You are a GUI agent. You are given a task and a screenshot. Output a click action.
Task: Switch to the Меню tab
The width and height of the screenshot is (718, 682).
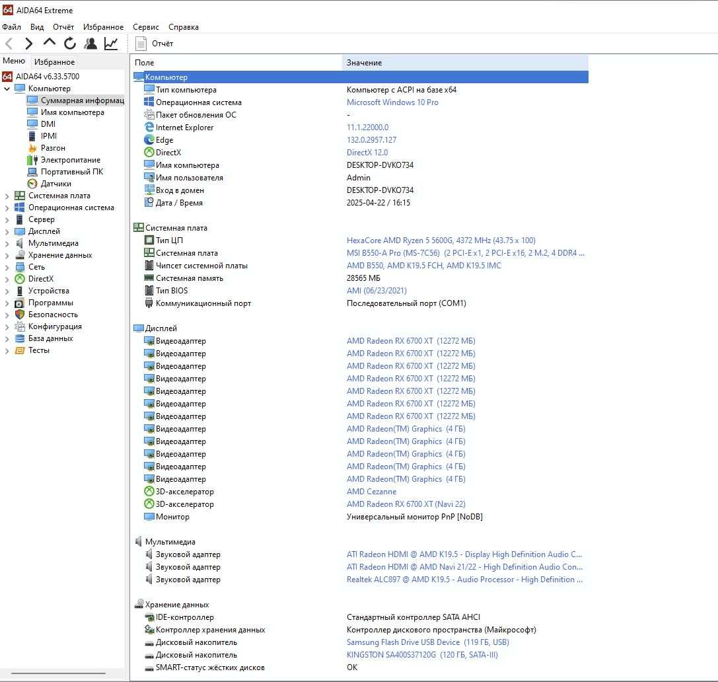[x=14, y=61]
